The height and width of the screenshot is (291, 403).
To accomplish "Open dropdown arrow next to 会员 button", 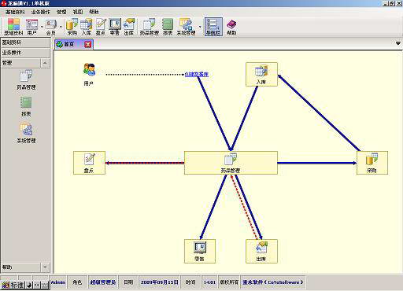I will 61,27.
